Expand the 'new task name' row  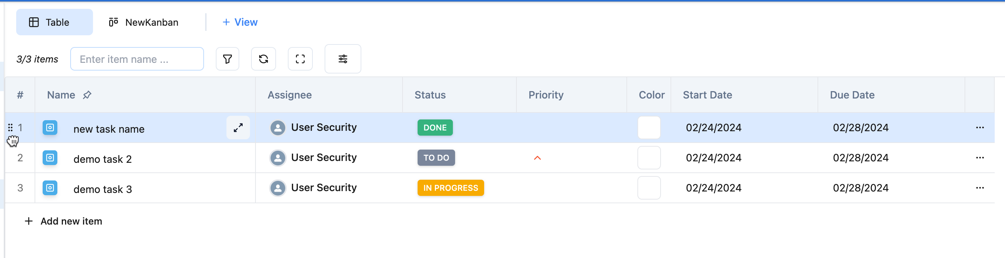[238, 128]
